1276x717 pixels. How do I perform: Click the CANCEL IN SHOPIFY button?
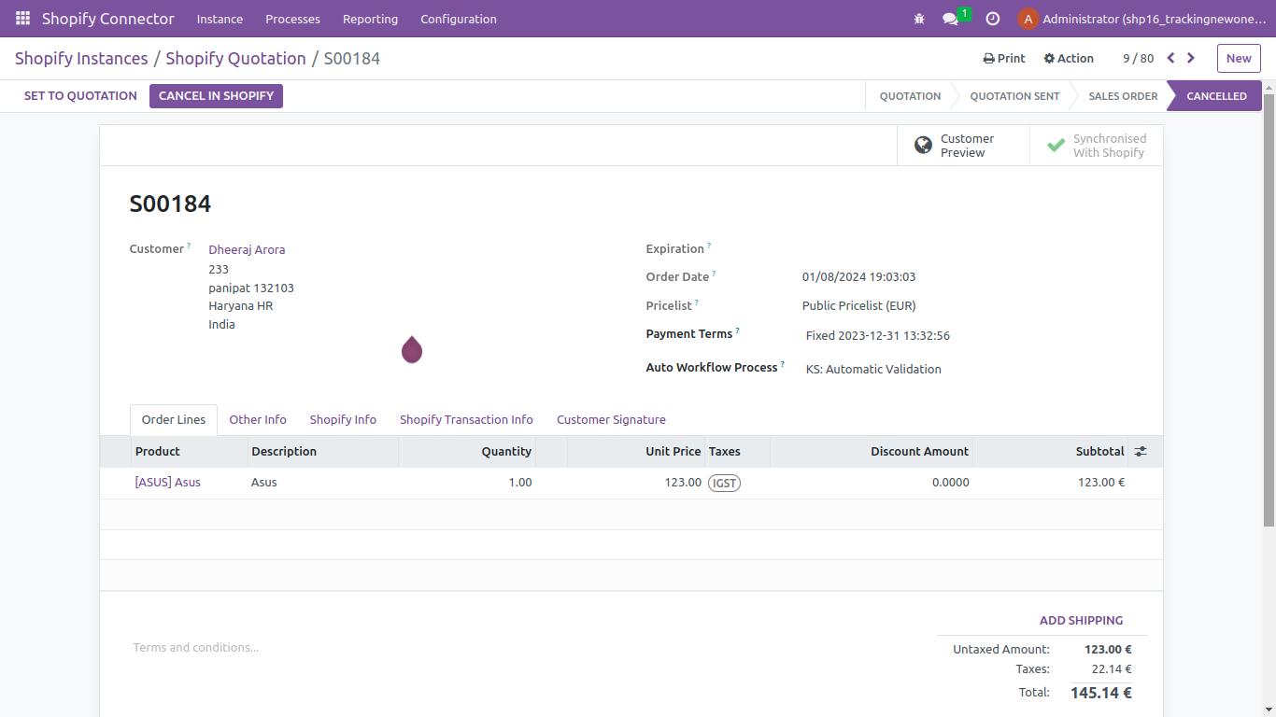[216, 95]
